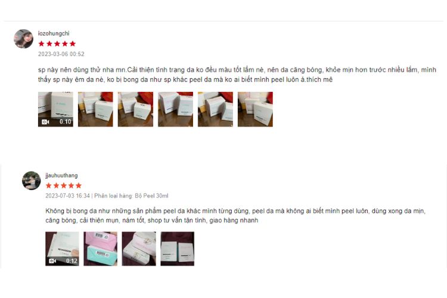This screenshot has width=447, height=298.
Task: Click jjauhuuthang's five-star rating
Action: click(64, 185)
